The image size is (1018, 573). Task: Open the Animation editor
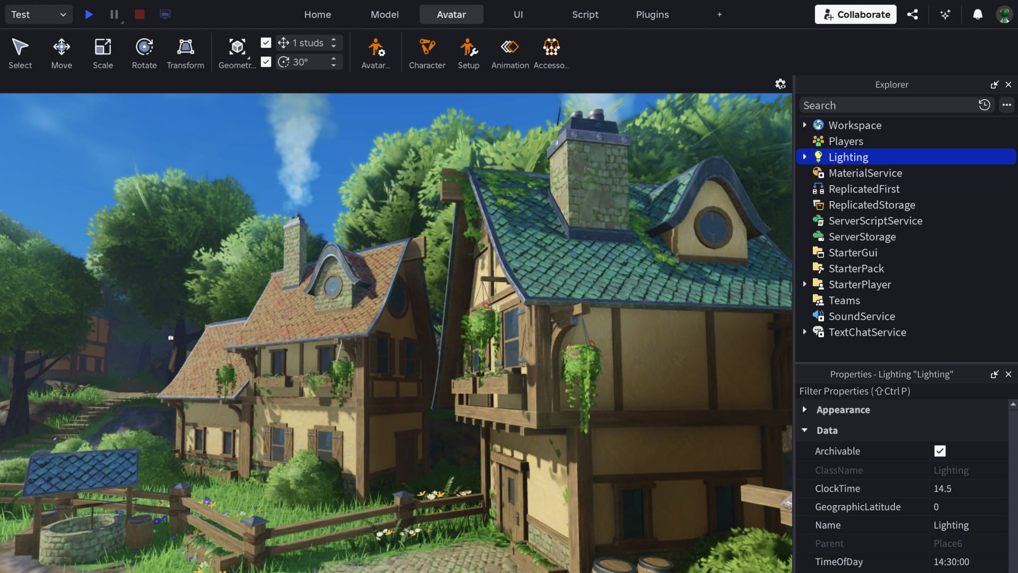[x=510, y=52]
